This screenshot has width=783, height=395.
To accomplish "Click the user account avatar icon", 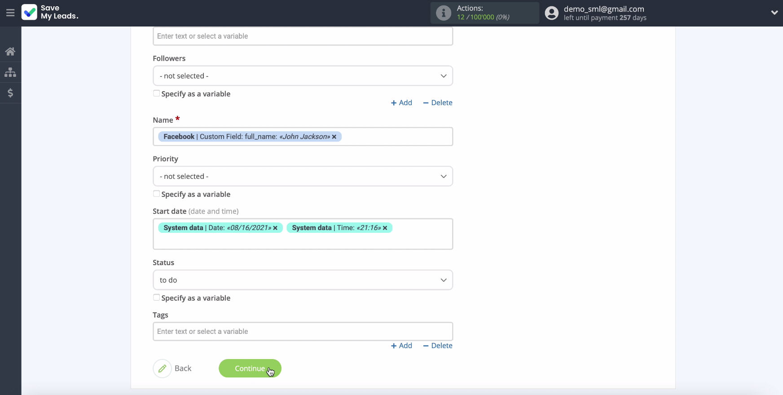I will point(551,13).
